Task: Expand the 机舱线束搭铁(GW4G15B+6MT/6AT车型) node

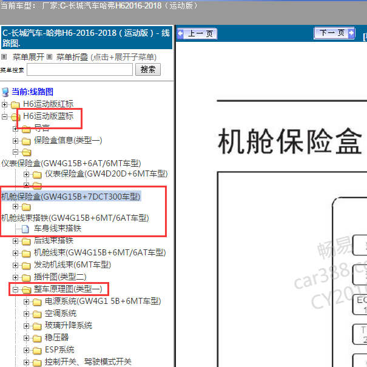Action: (15, 206)
